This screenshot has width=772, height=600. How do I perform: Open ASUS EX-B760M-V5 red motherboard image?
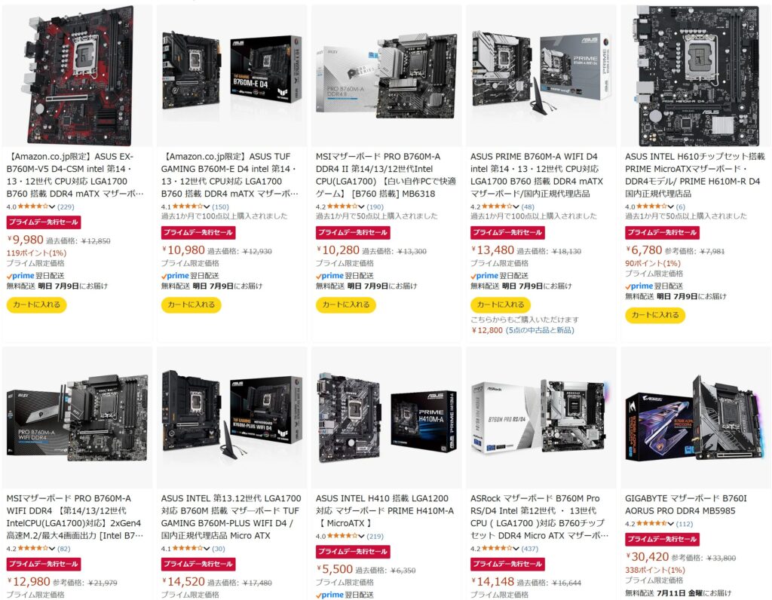coord(78,75)
